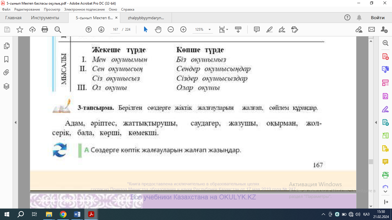Add bookmark with the star icon

pos(20,30)
